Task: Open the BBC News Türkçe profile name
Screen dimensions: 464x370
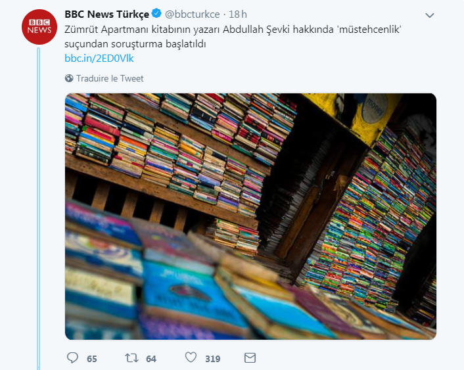Action: point(107,14)
